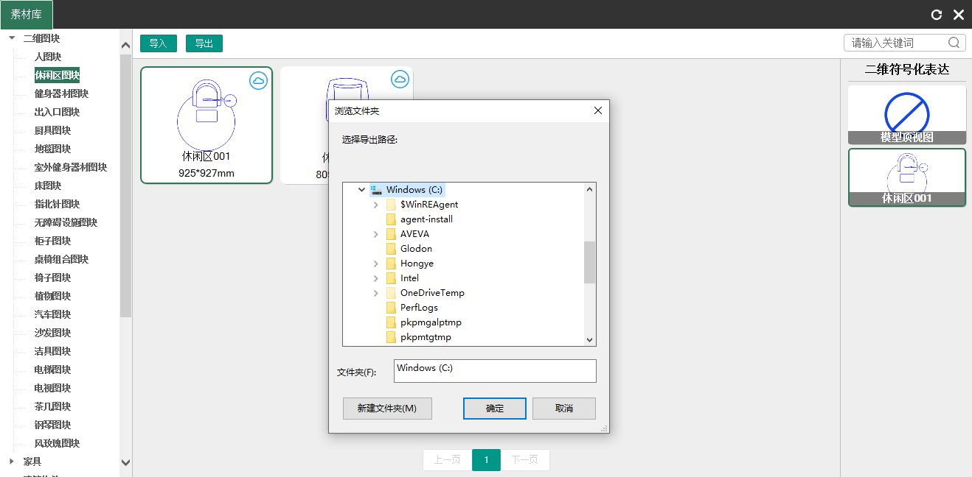Click the folder tree scrollbar thumb

pyautogui.click(x=589, y=262)
